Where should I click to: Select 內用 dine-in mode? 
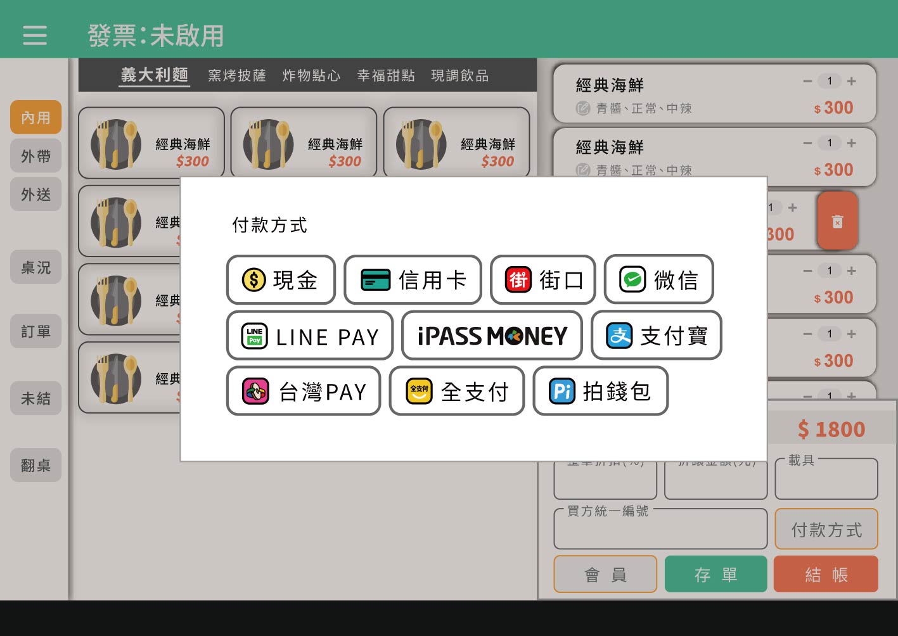(x=35, y=117)
